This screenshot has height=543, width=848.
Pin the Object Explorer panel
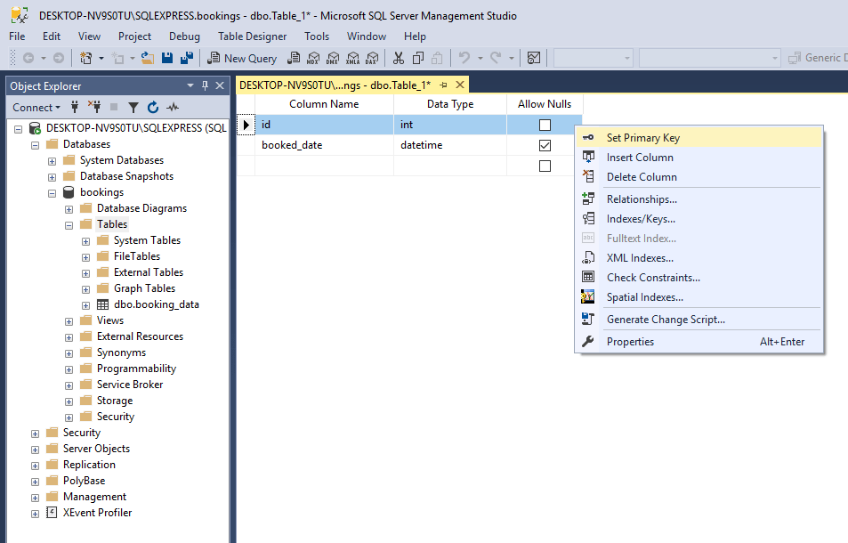click(205, 85)
